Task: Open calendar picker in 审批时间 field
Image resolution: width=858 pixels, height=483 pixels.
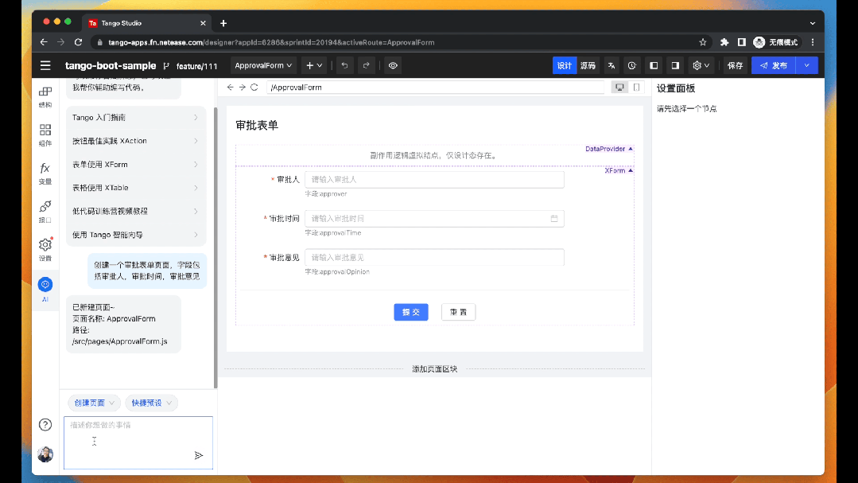Action: point(554,219)
